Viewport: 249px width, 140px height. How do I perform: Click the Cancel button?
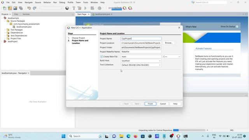(x=163, y=104)
